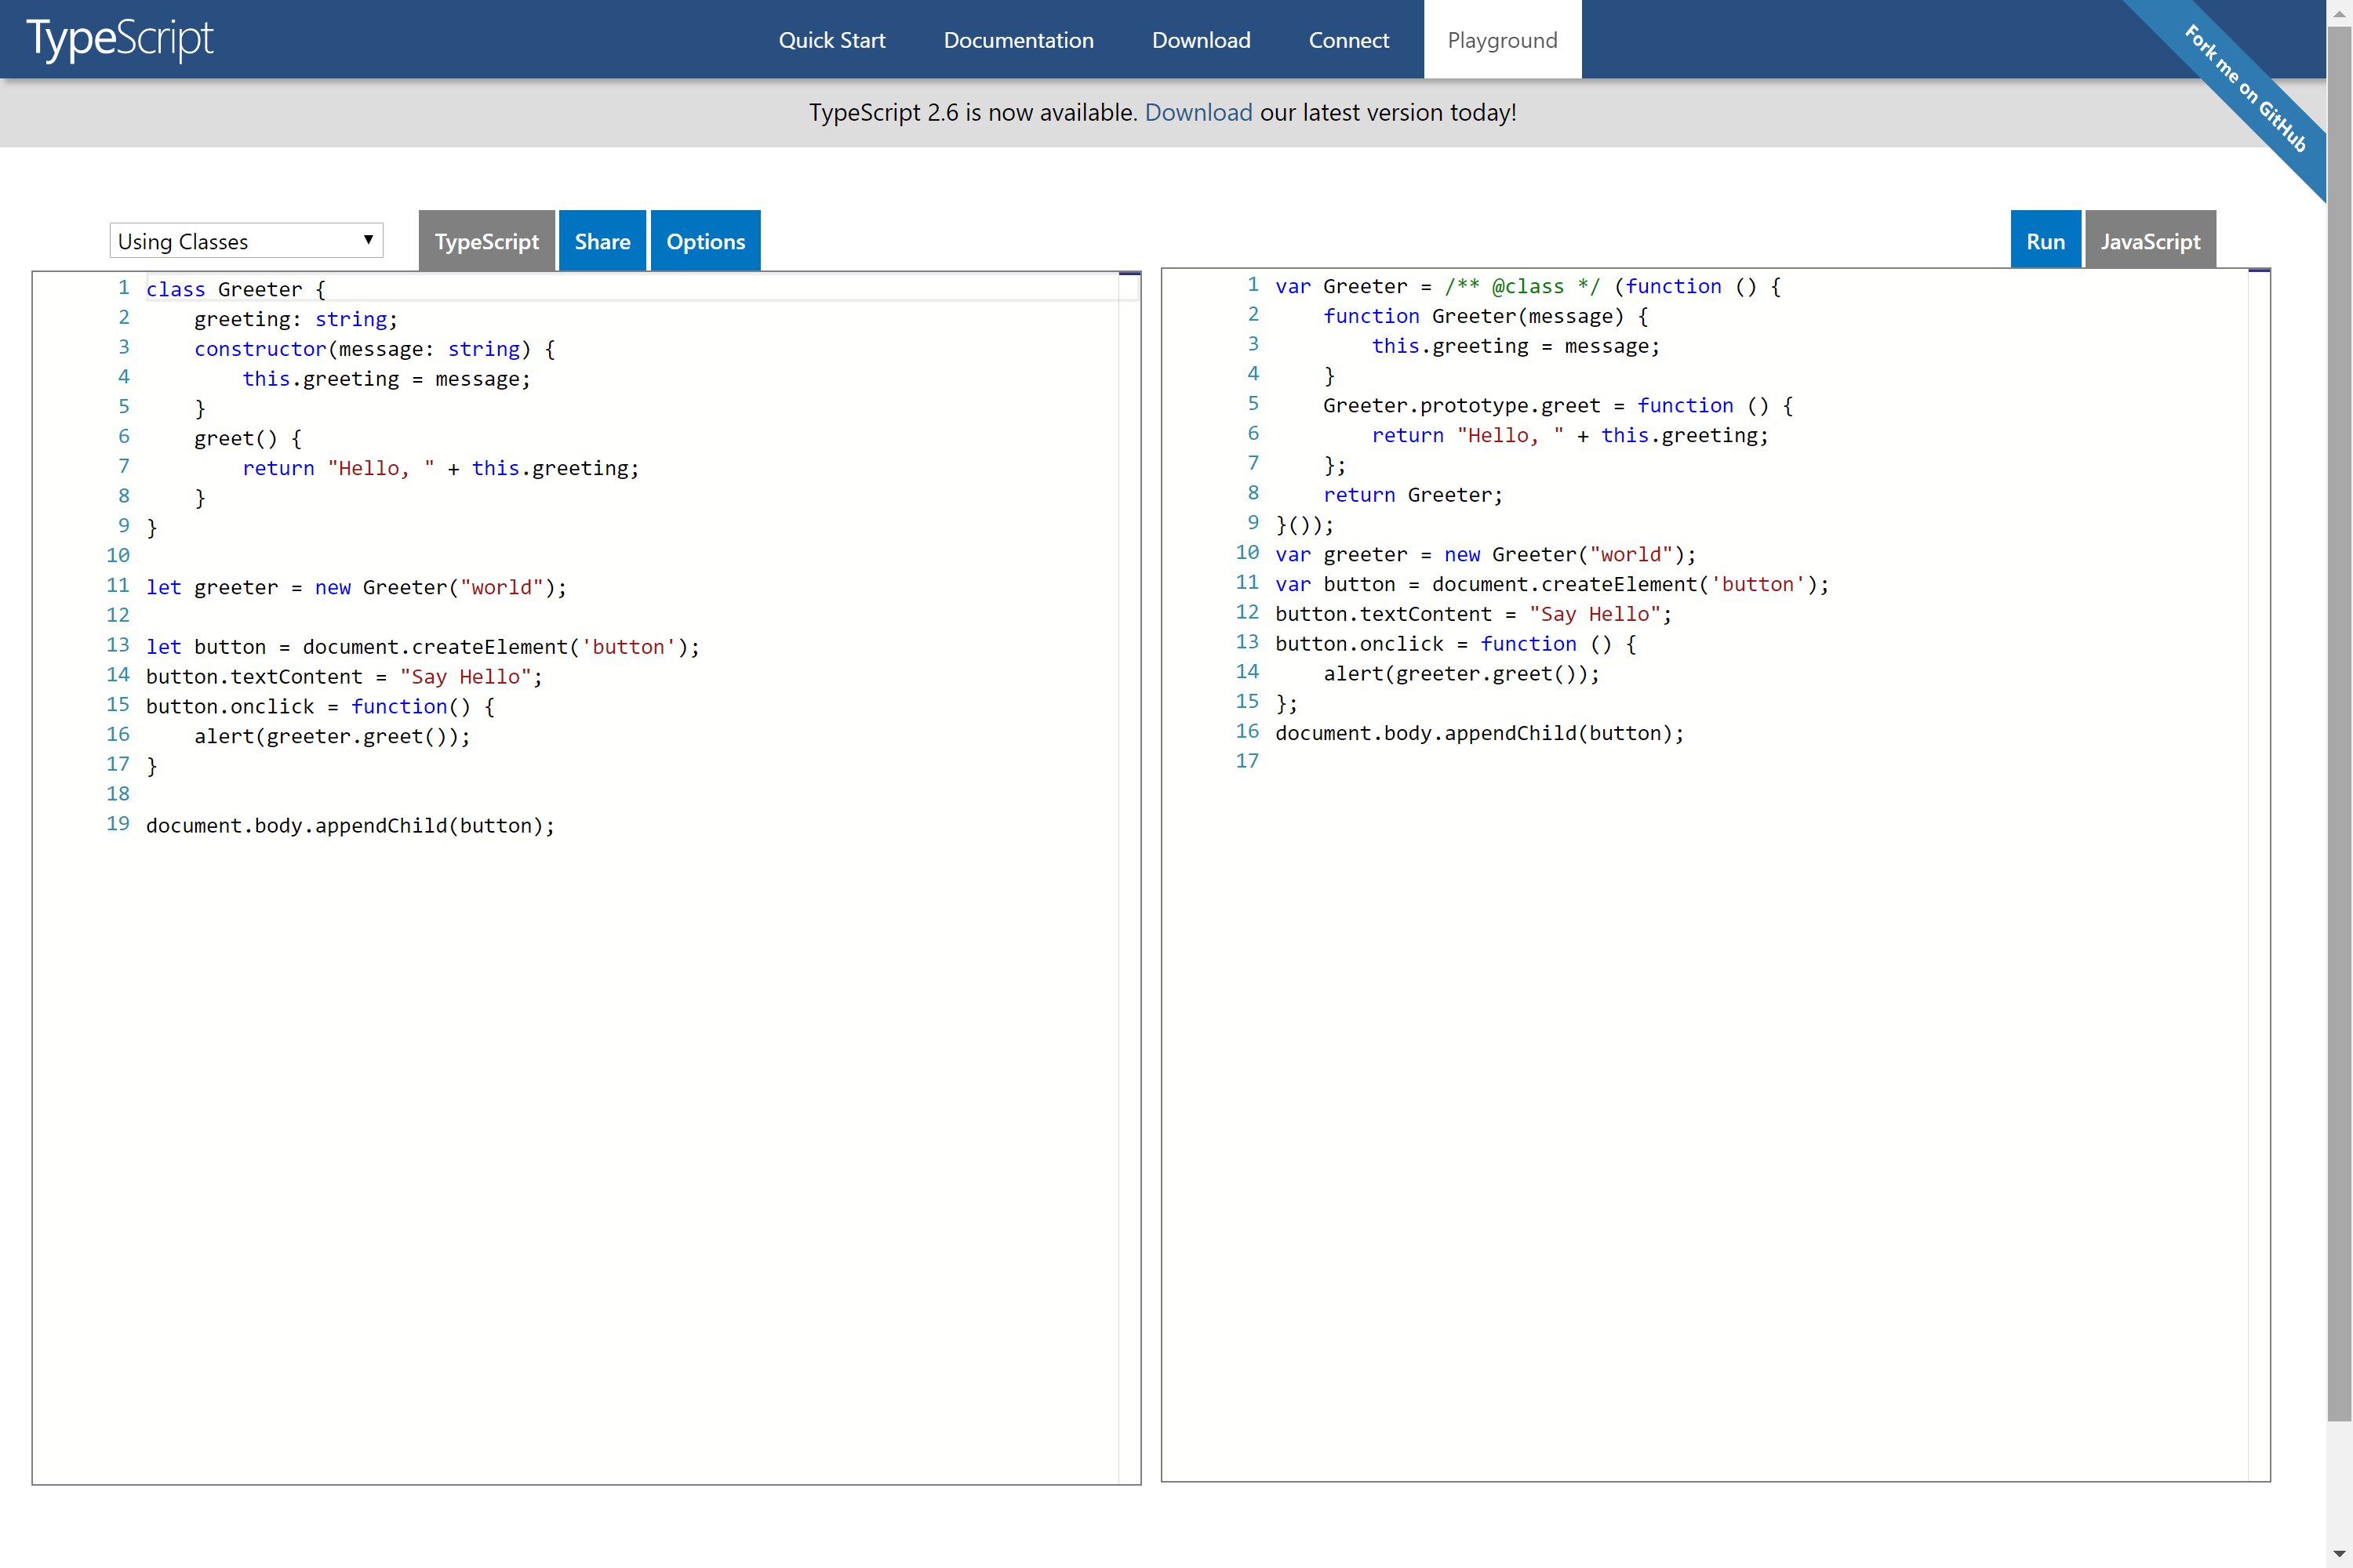Click the Download link in the announcement banner

coord(1198,113)
